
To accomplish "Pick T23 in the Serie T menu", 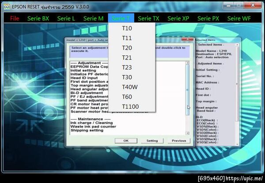I will [132, 67].
